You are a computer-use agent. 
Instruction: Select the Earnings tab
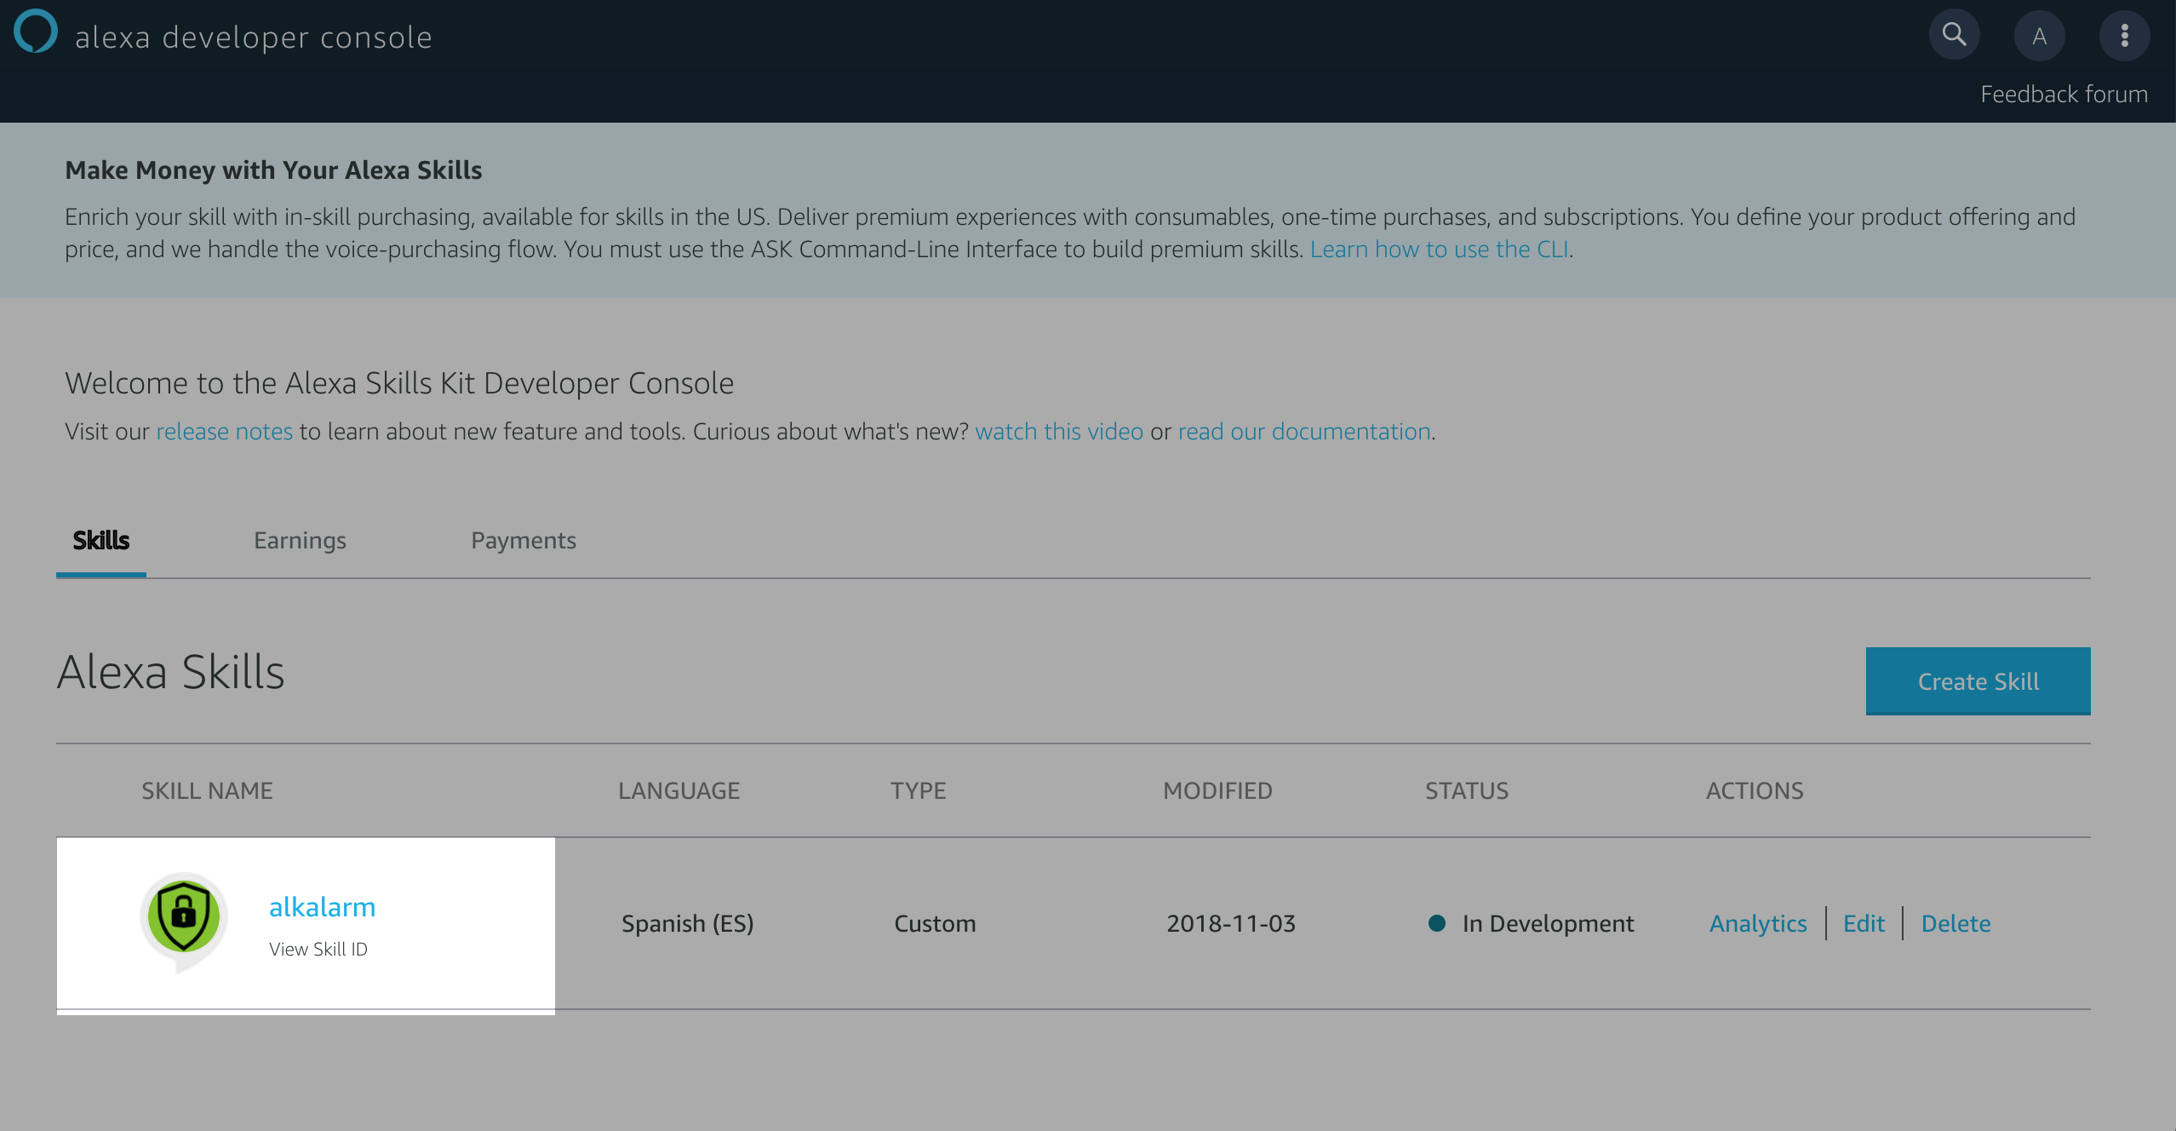tap(300, 540)
